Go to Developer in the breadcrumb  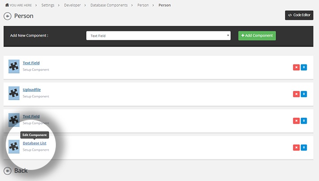(x=72, y=5)
